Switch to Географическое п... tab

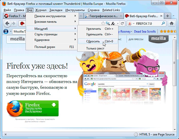point(103,16)
